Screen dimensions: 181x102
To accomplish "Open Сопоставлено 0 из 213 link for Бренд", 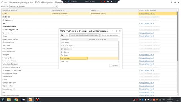I will click(147, 14).
